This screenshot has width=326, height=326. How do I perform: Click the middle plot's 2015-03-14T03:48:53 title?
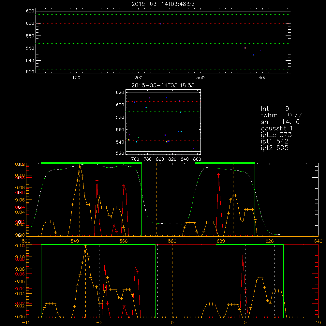click(163, 85)
